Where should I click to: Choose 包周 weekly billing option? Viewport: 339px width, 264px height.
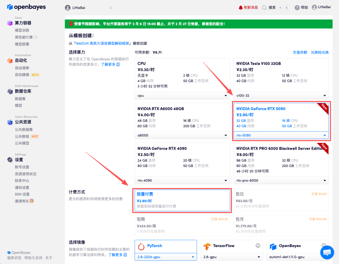click(182, 225)
